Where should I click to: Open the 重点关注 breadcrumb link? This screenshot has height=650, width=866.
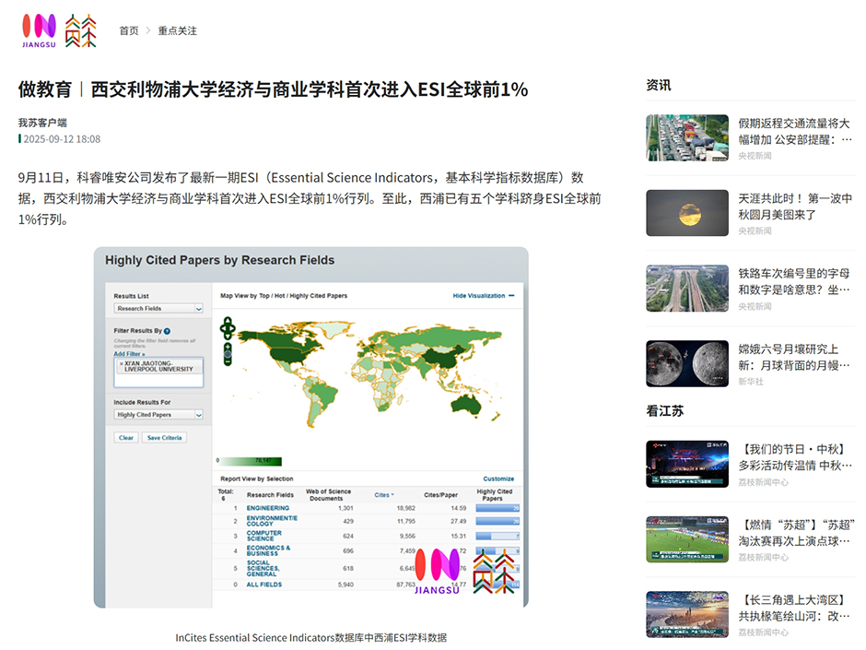(x=177, y=30)
